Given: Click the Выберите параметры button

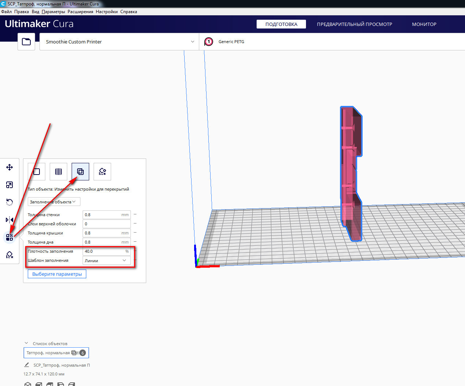Looking at the screenshot, I should [57, 274].
